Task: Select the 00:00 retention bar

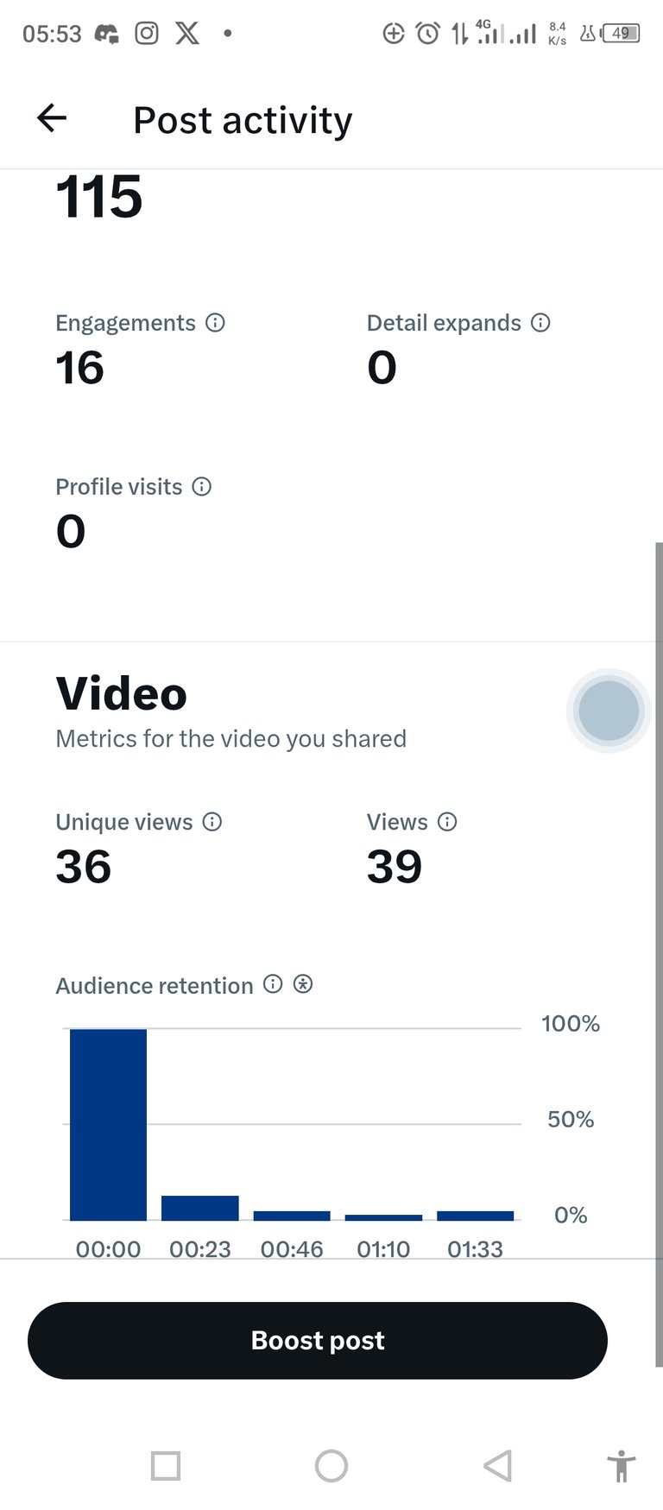Action: point(108,1124)
